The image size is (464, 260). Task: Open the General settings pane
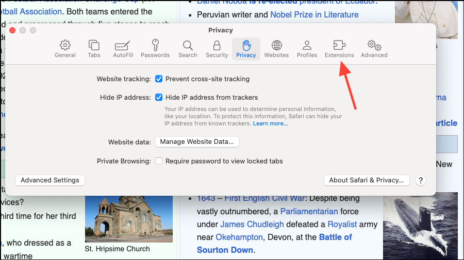[x=65, y=49]
